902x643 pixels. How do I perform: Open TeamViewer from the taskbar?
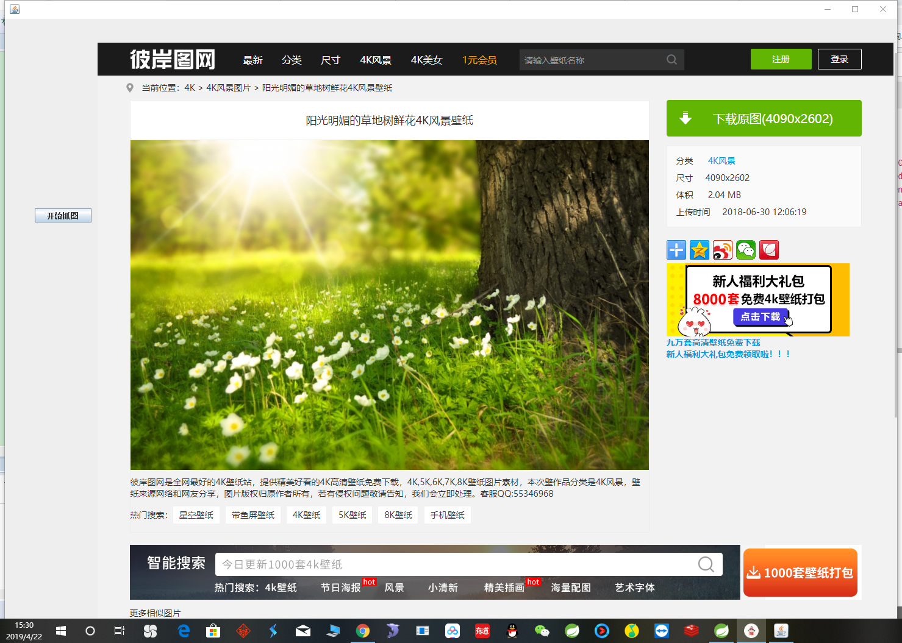pos(662,631)
